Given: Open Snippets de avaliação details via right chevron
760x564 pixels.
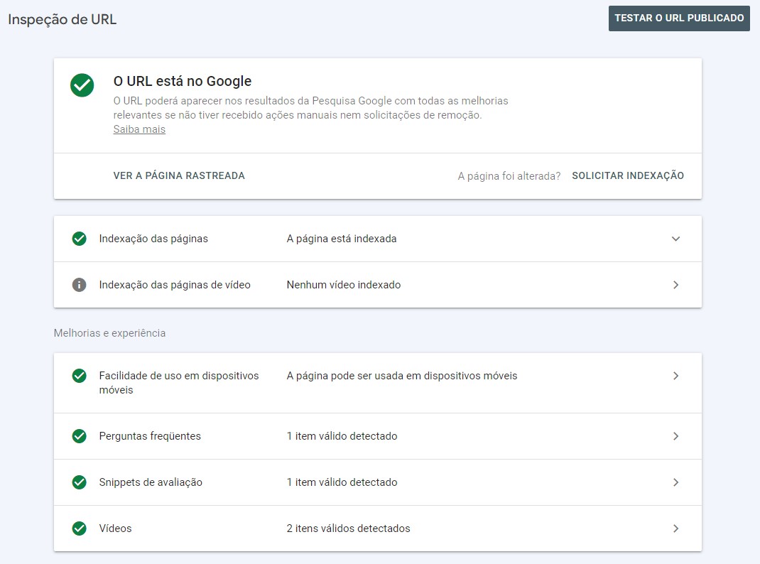Looking at the screenshot, I should pyautogui.click(x=675, y=482).
